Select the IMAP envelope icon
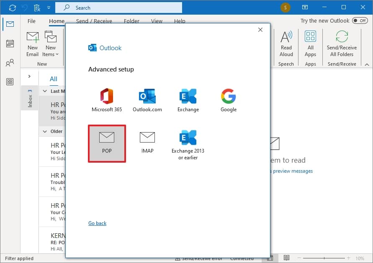The width and height of the screenshot is (373, 263). [147, 137]
